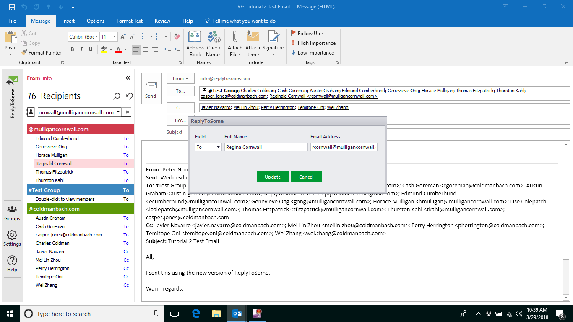Increase the paragraph indent

(x=177, y=49)
